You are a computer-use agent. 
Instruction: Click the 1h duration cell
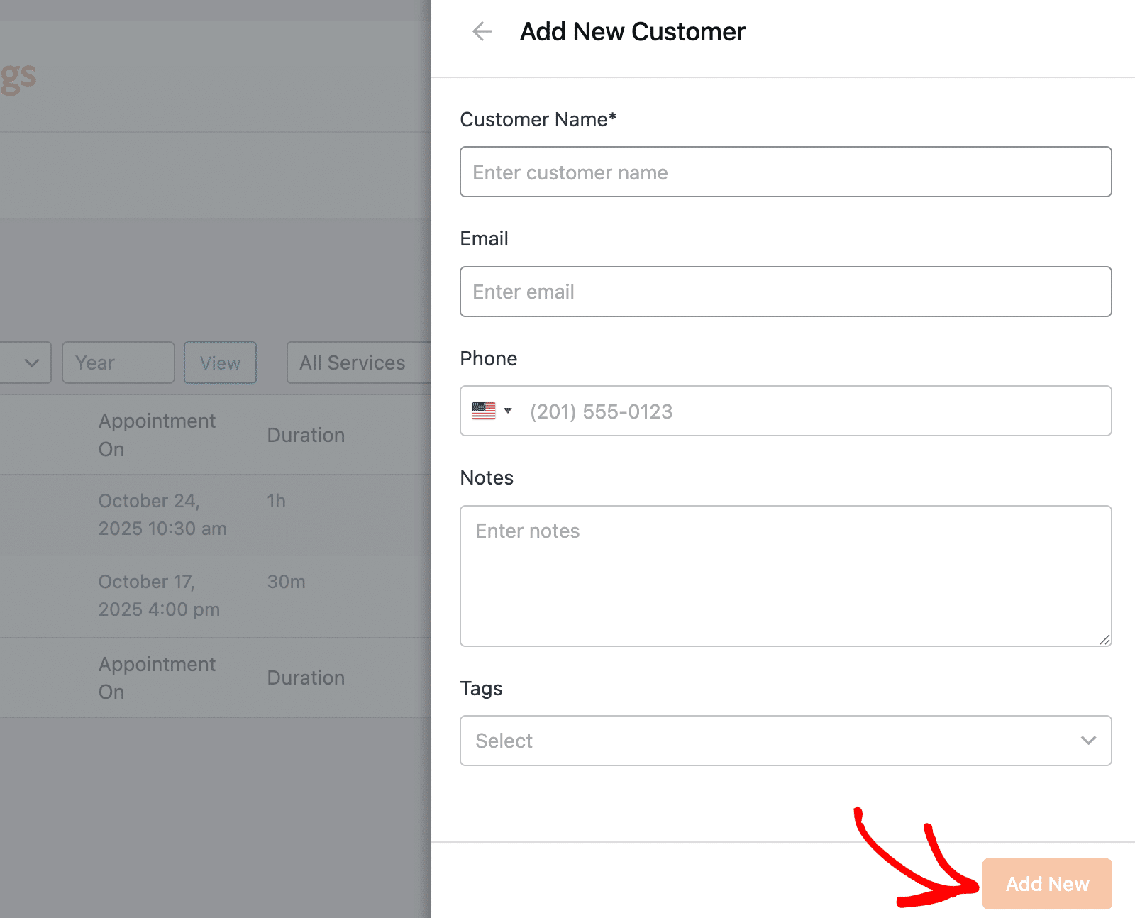pyautogui.click(x=276, y=501)
